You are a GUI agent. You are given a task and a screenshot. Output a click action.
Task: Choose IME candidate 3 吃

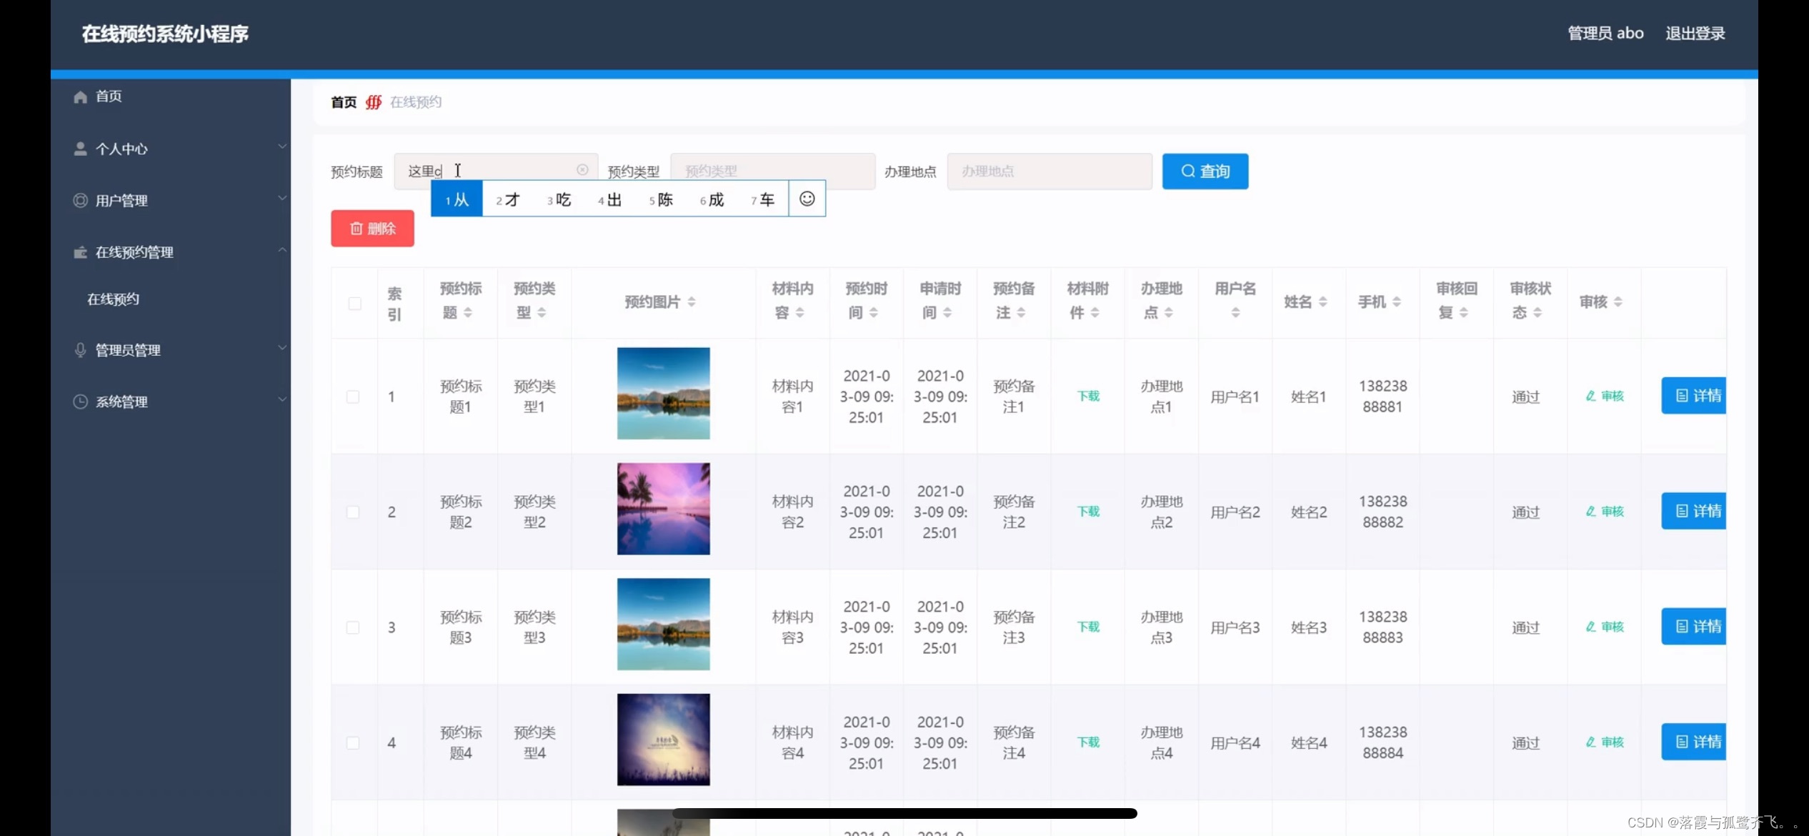559,199
